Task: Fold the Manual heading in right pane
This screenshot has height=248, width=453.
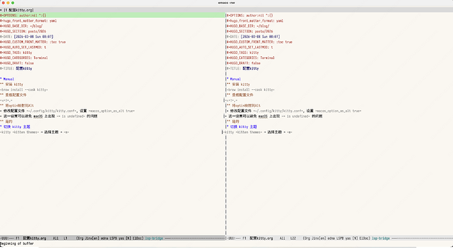Action: click(234, 79)
